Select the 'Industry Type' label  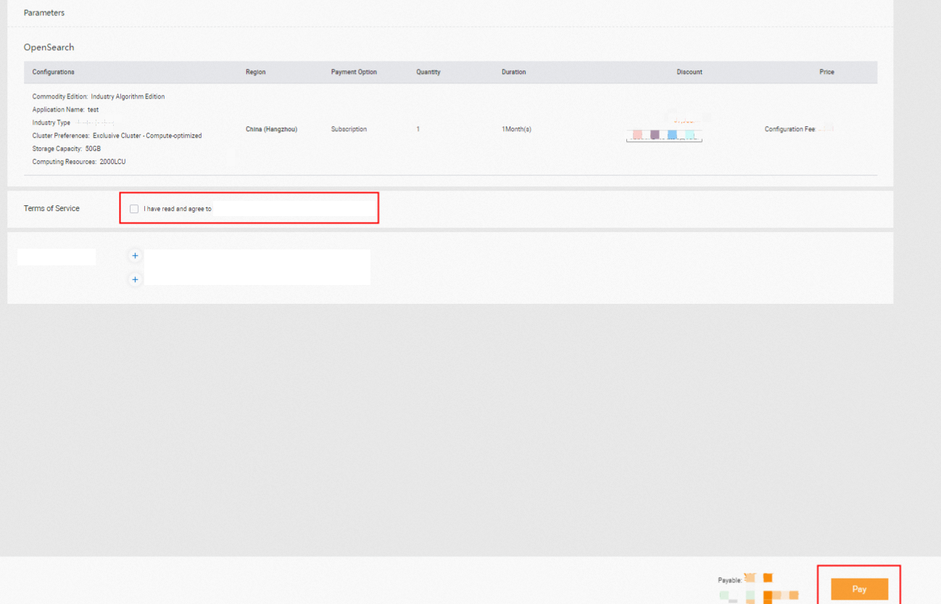coord(51,123)
